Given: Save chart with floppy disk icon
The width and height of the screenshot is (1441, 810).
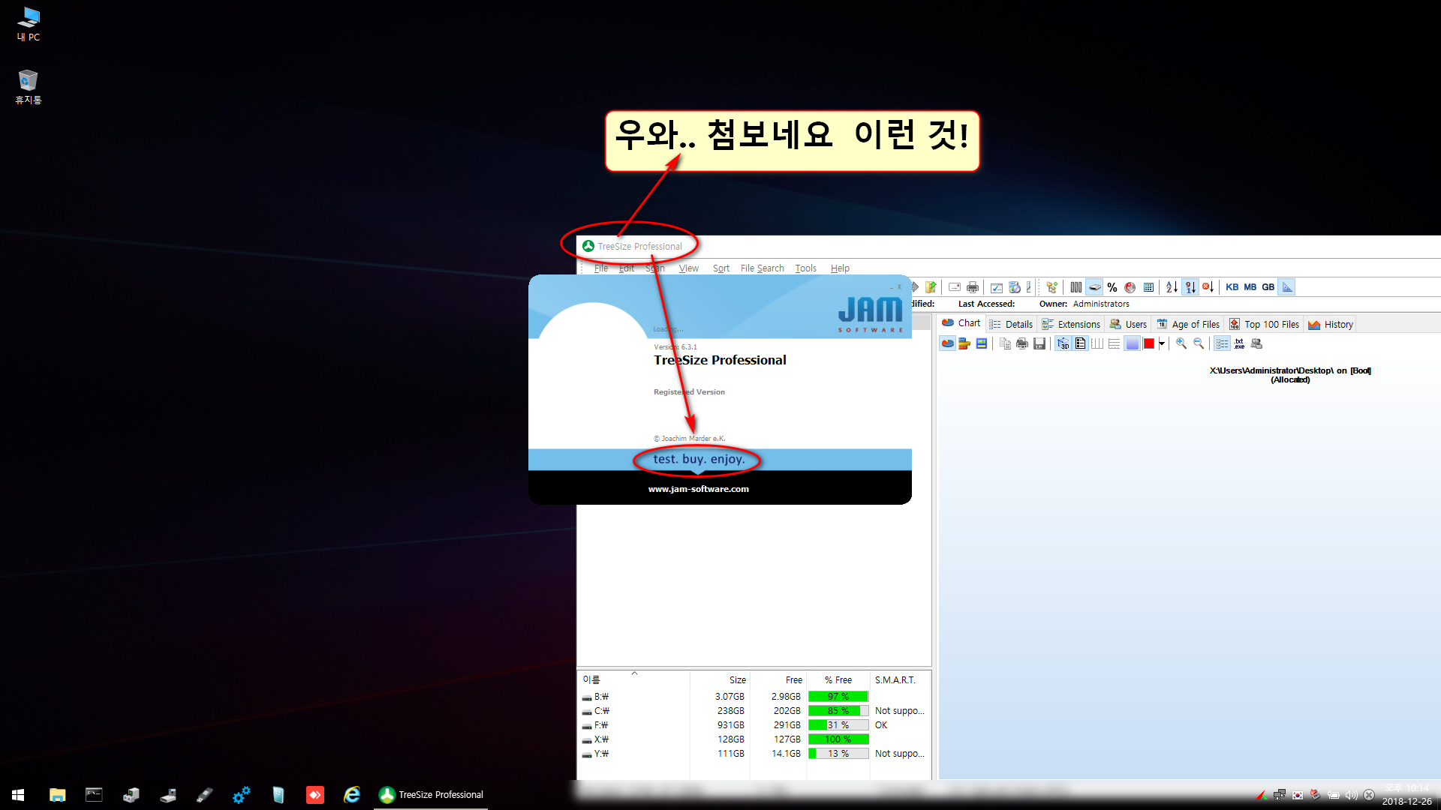Looking at the screenshot, I should tap(1039, 343).
